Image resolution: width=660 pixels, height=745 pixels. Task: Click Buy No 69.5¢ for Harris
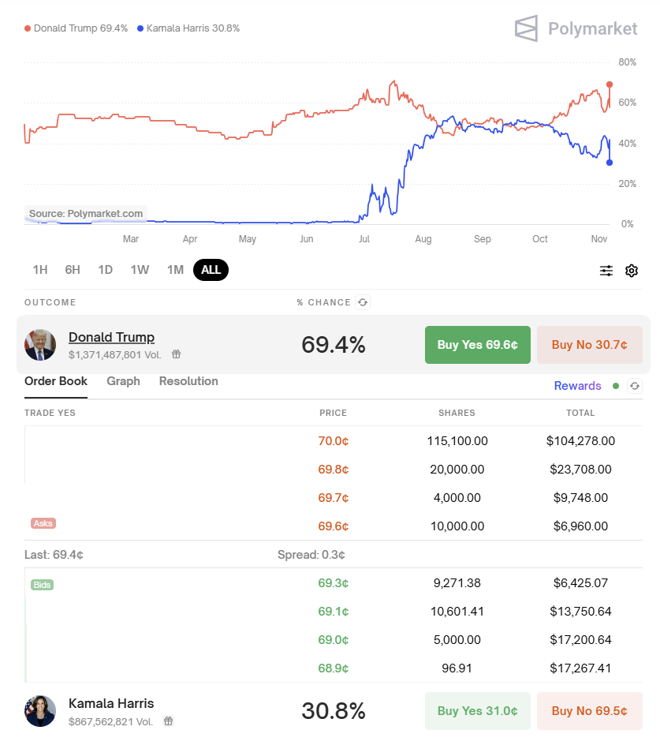(x=590, y=711)
